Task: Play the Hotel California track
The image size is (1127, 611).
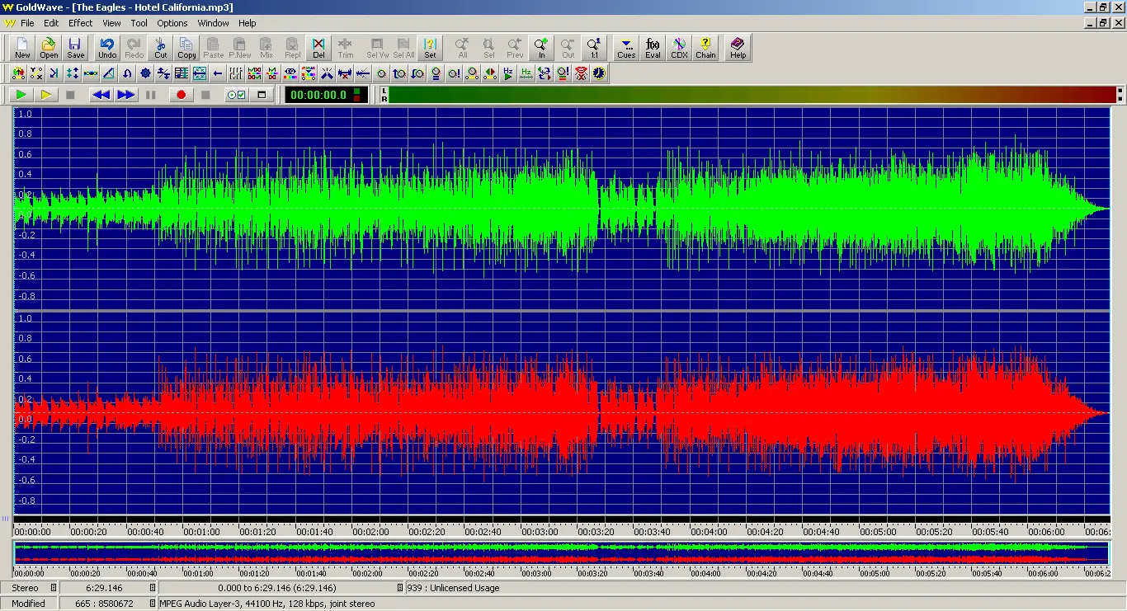Action: [20, 94]
